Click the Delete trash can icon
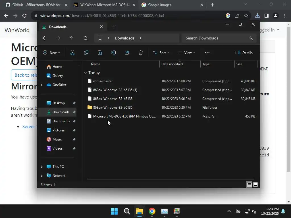The image size is (291, 218). pos(141,53)
